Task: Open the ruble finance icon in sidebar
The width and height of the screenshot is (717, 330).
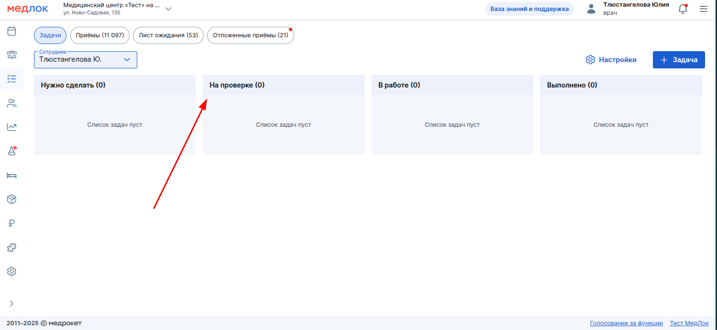Action: pos(11,223)
